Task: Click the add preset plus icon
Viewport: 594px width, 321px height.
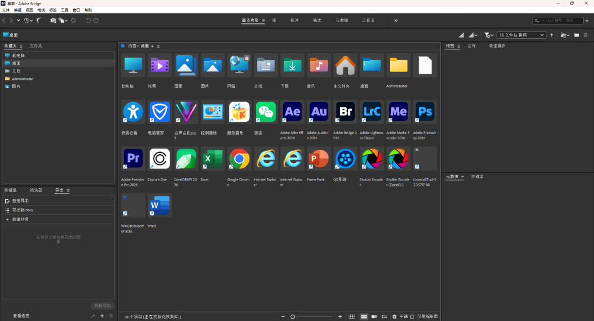Action: click(102, 316)
